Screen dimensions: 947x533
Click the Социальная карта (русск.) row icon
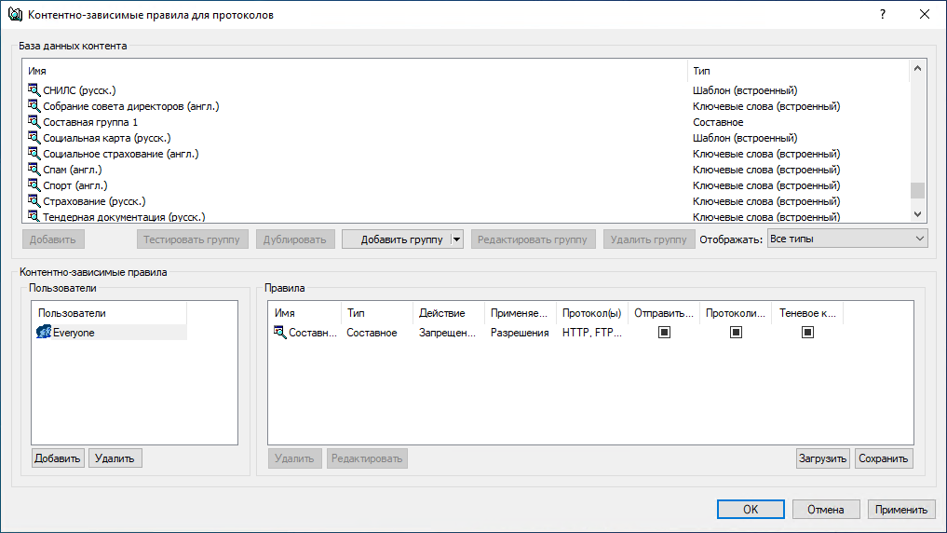click(34, 137)
